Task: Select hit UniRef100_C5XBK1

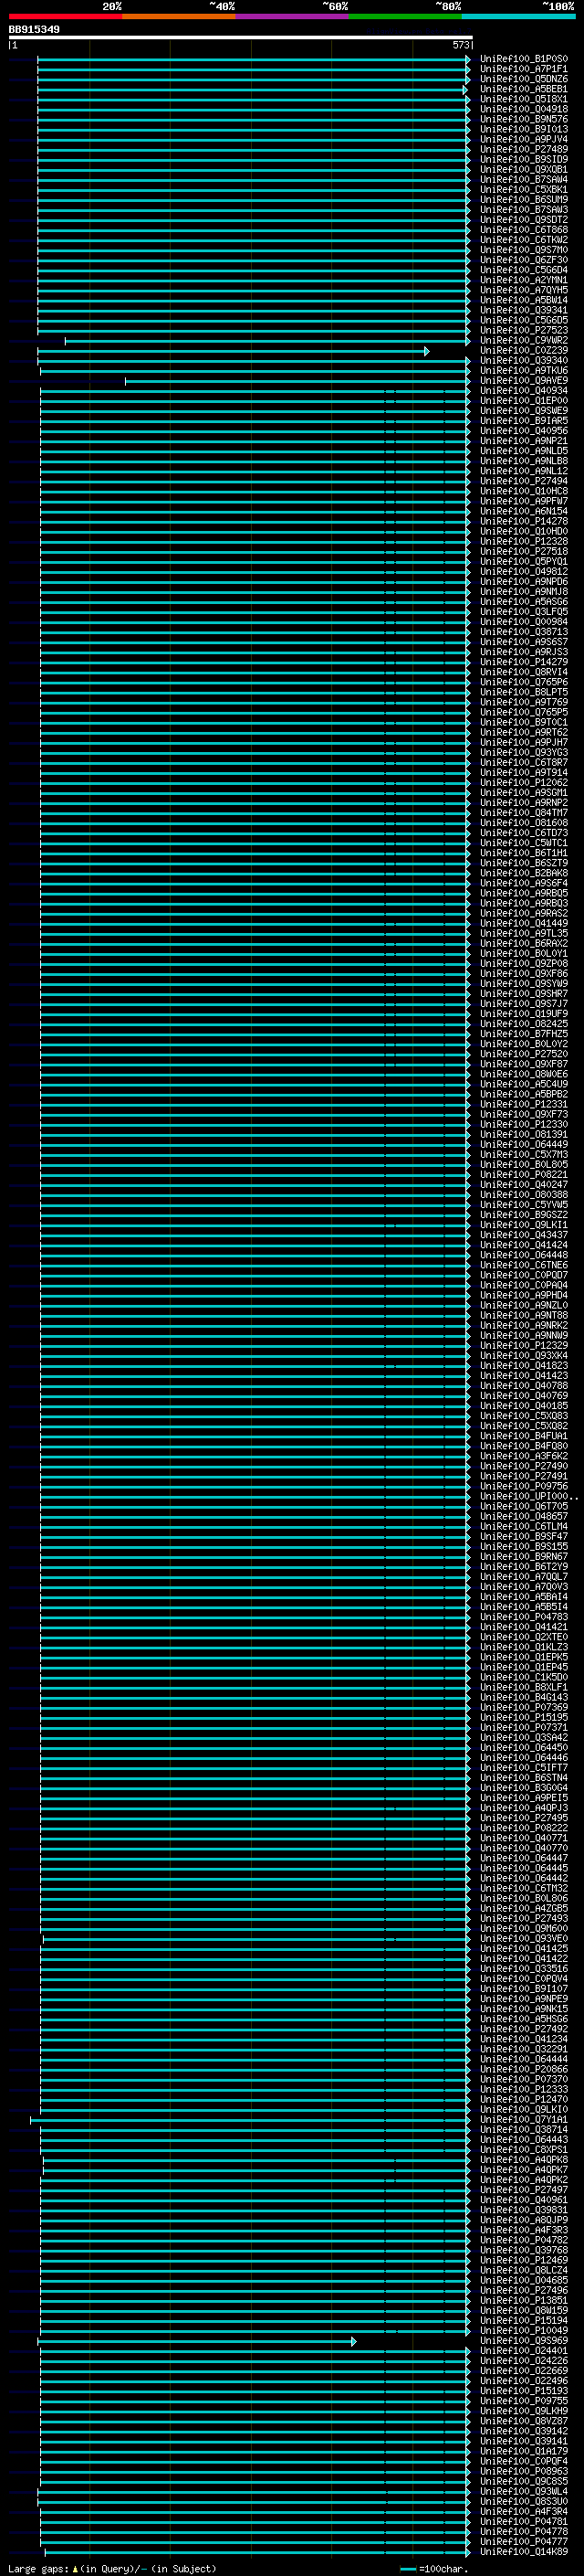Action: click(523, 189)
